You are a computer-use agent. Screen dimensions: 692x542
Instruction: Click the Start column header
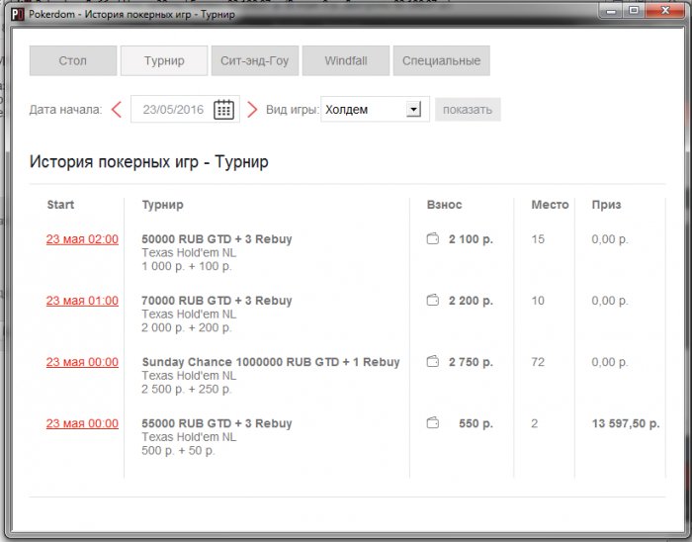pos(60,205)
